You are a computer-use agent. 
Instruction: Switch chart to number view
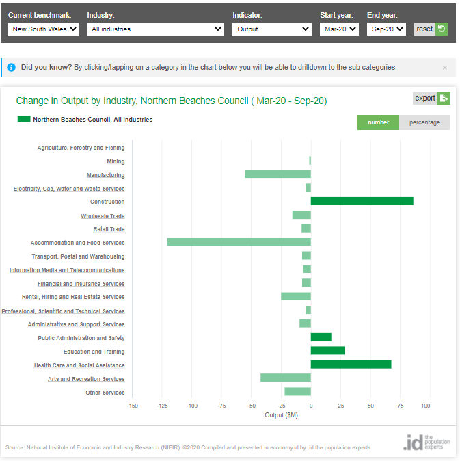[378, 122]
